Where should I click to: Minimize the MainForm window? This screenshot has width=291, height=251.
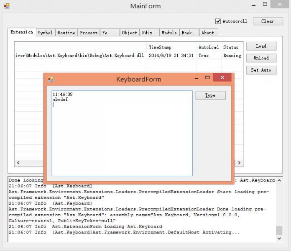pos(254,5)
